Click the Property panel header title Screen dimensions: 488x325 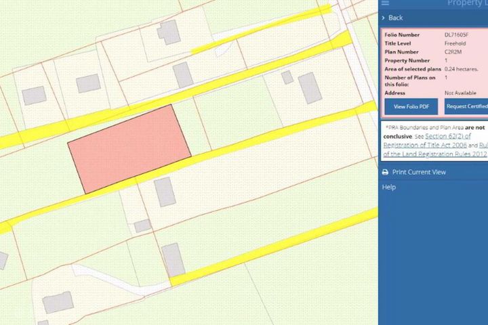pyautogui.click(x=468, y=3)
